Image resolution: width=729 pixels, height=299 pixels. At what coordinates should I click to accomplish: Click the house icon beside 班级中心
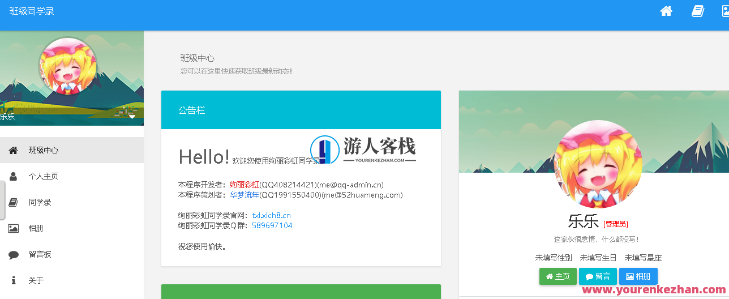pos(14,150)
